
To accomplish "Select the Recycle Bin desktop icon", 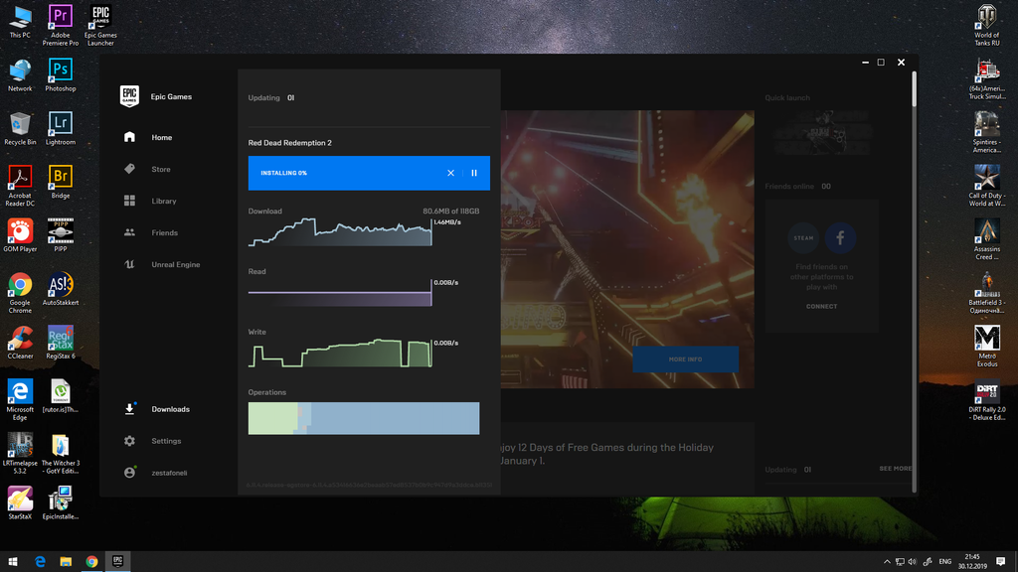I will tap(20, 128).
